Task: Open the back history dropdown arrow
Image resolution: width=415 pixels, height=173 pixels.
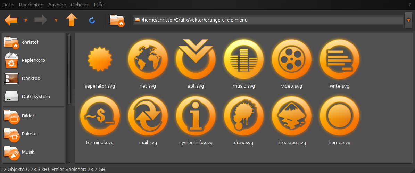Action: (26, 20)
